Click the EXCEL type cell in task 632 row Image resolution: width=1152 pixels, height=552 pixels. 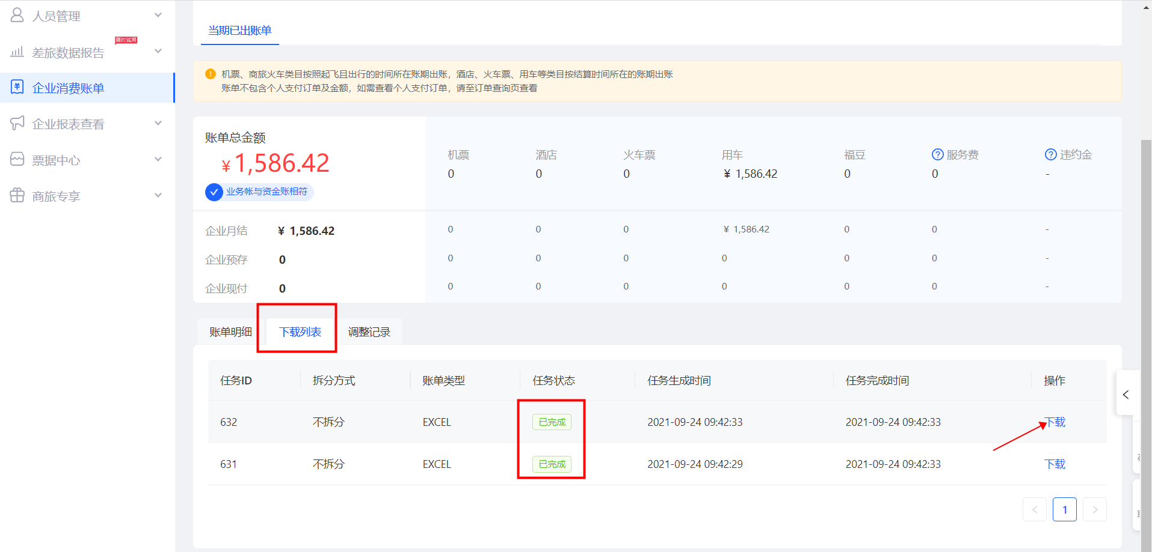pyautogui.click(x=437, y=422)
